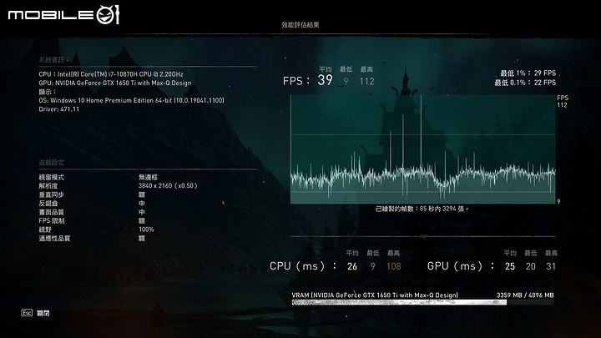601x338 pixels.
Task: Click the 視野 setting label
Action: click(45, 230)
